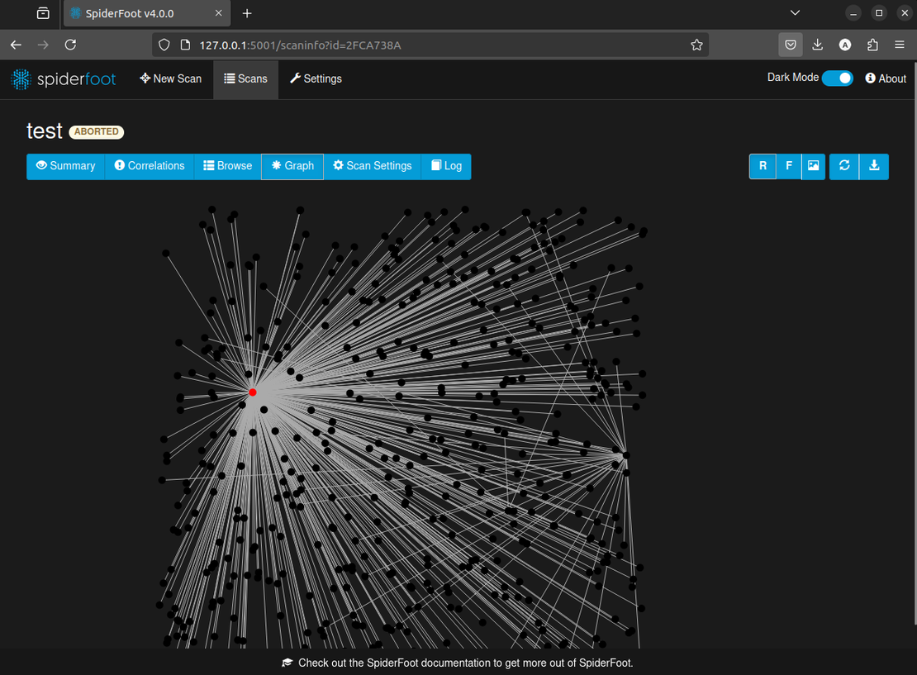Switch graph to force-directed layout (F)

point(788,166)
